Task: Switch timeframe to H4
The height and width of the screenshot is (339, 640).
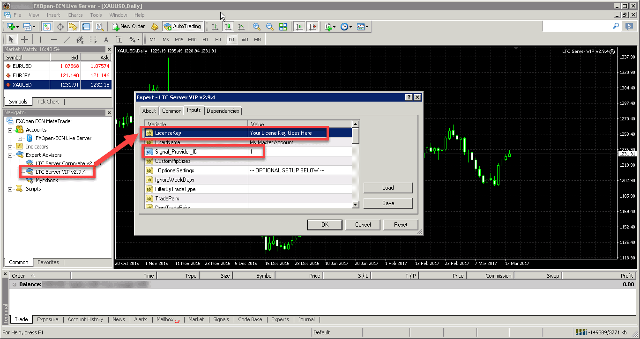Action: (x=218, y=40)
